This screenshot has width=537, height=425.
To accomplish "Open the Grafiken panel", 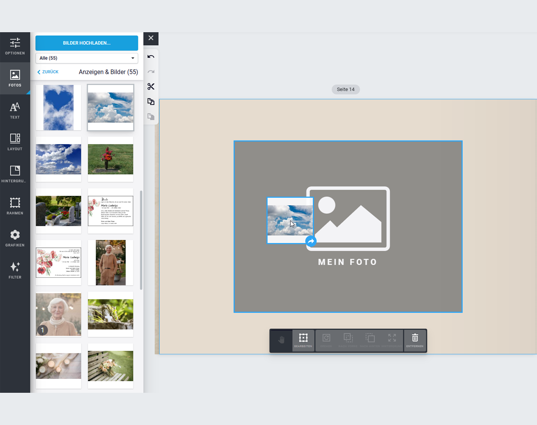I will click(x=15, y=238).
